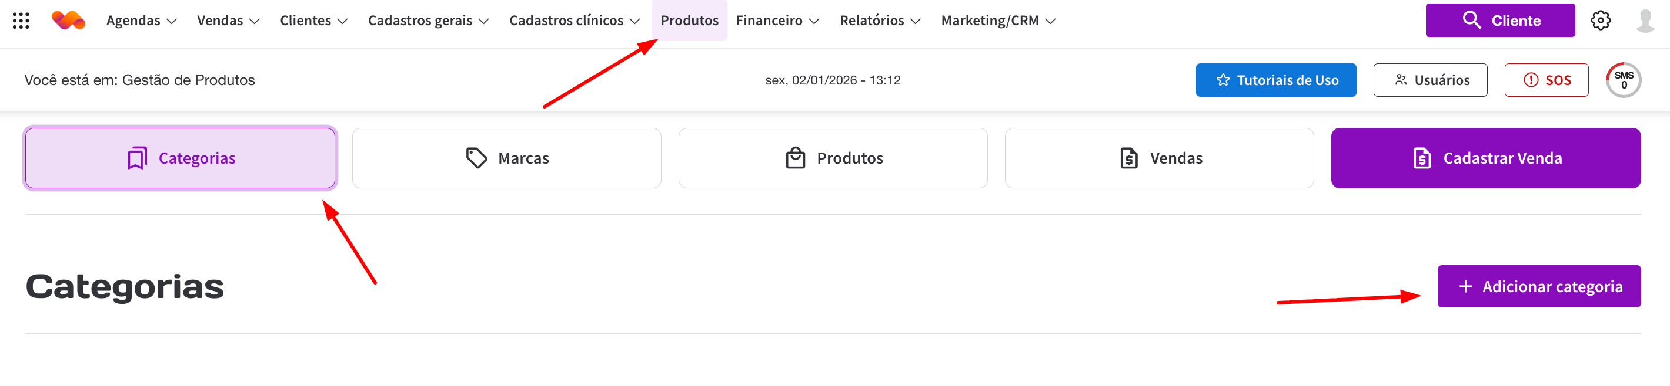Viewport: 1670px width, 386px height.
Task: Open the Clientes dropdown menu
Action: (x=314, y=21)
